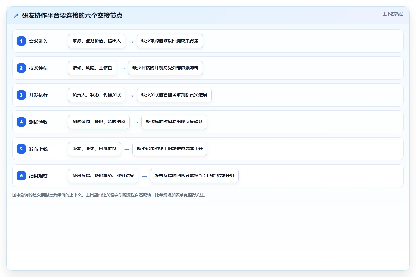Click step number 4 badge for 测试验收
Image resolution: width=416 pixels, height=277 pixels.
pos(21,122)
